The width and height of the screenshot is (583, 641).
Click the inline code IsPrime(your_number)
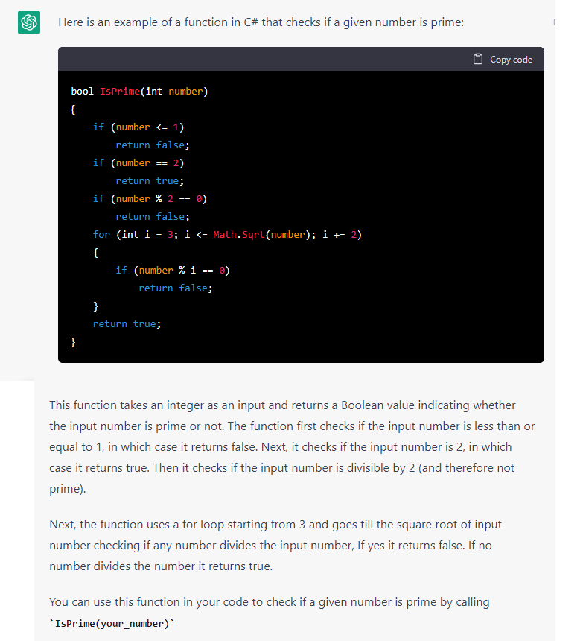[112, 623]
